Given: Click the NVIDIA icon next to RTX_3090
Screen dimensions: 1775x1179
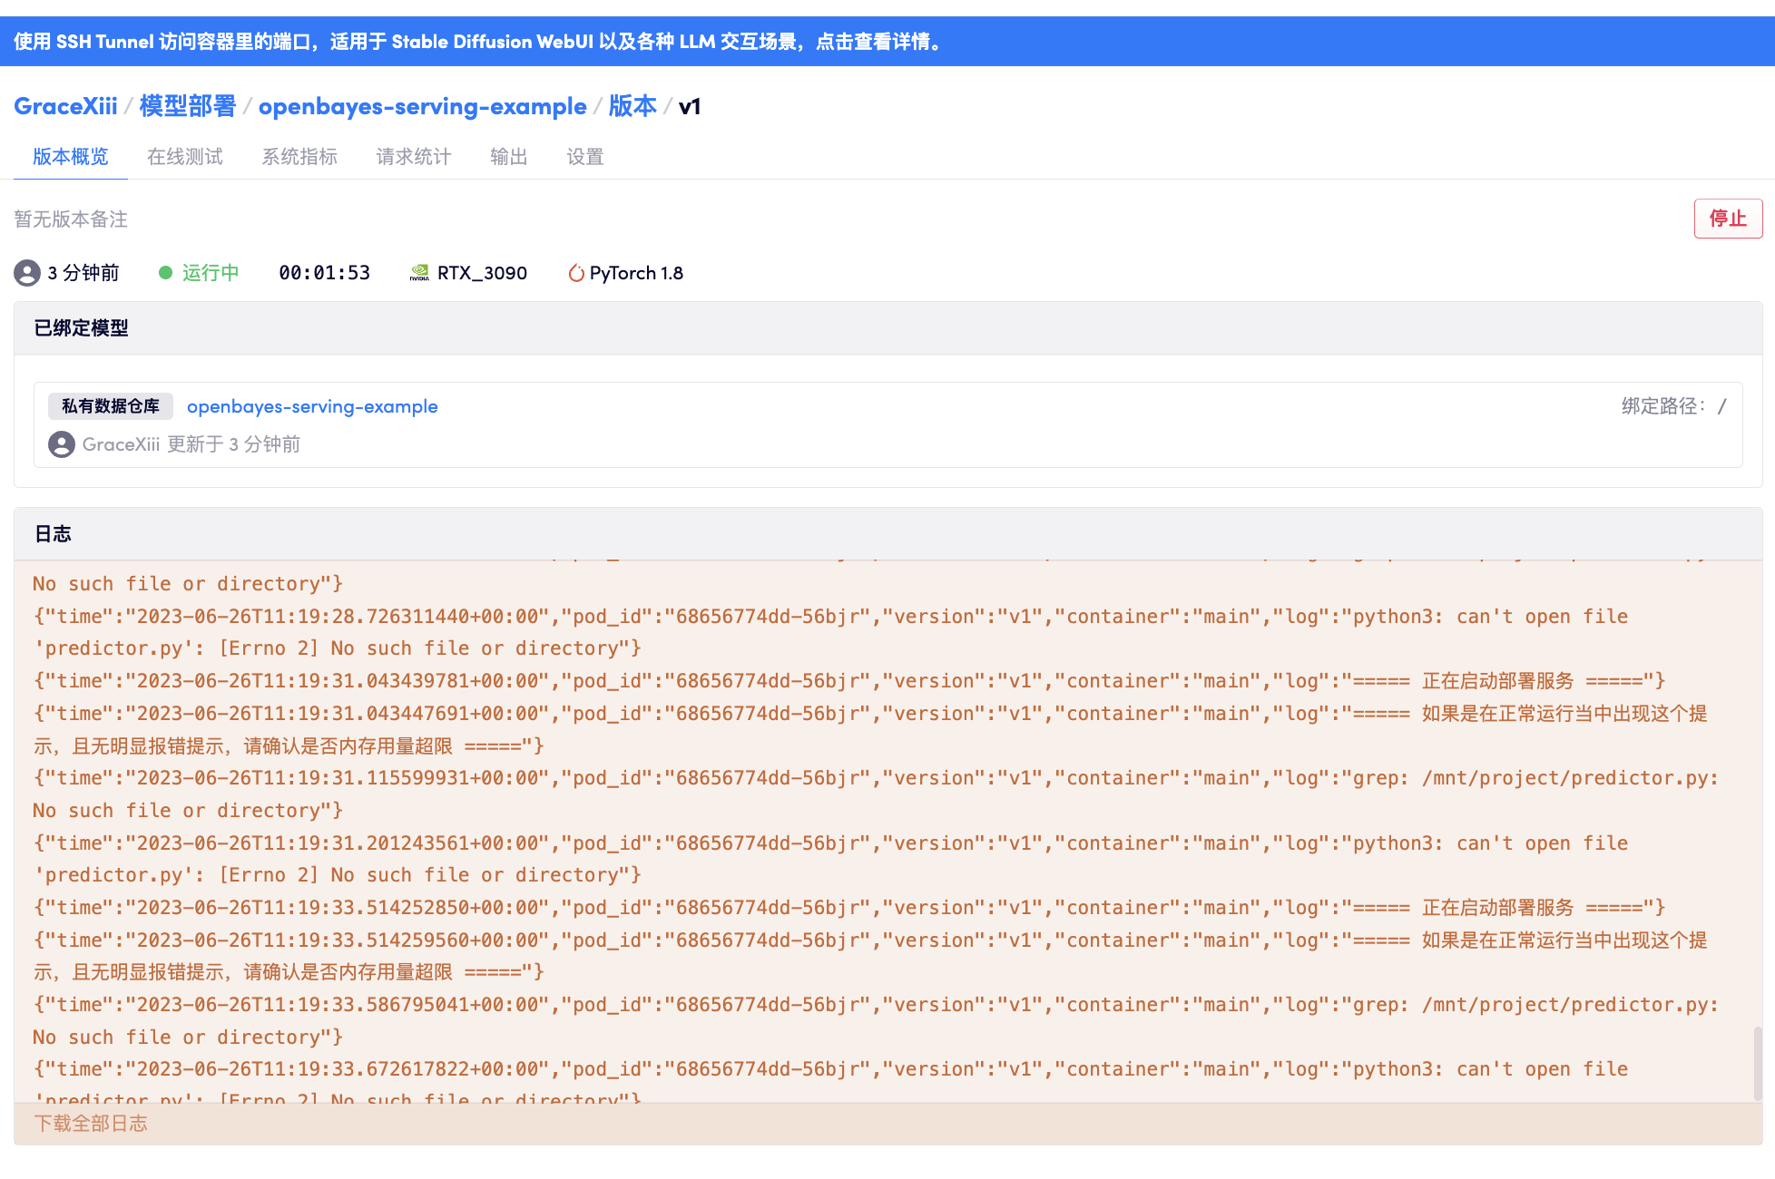Looking at the screenshot, I should (419, 273).
